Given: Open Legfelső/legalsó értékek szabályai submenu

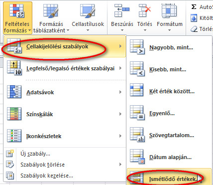Looking at the screenshot, I should point(65,68).
